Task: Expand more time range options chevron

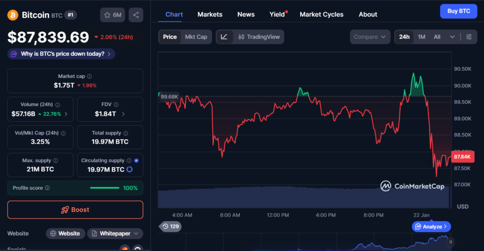Action: click(452, 37)
